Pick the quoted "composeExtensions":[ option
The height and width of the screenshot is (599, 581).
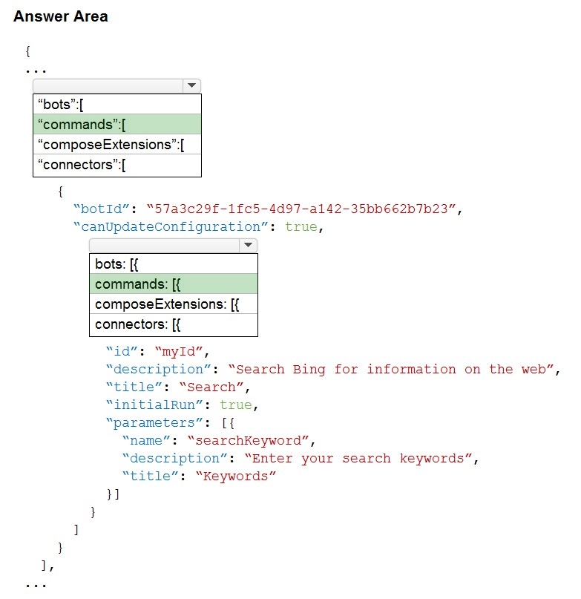(117, 145)
